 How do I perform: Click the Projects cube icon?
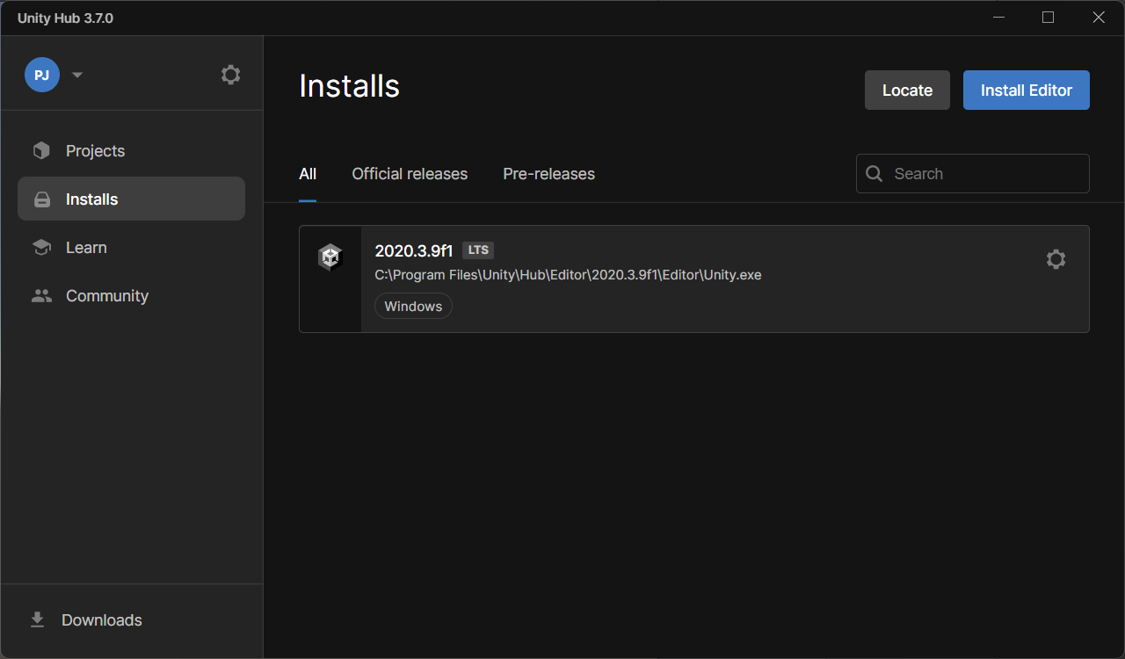click(41, 151)
